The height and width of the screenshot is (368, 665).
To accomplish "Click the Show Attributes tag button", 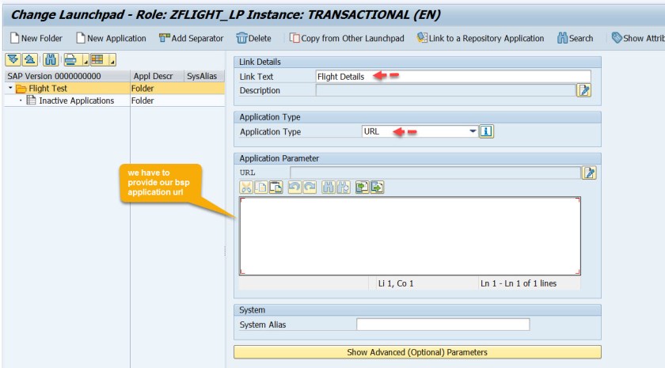I will (638, 38).
